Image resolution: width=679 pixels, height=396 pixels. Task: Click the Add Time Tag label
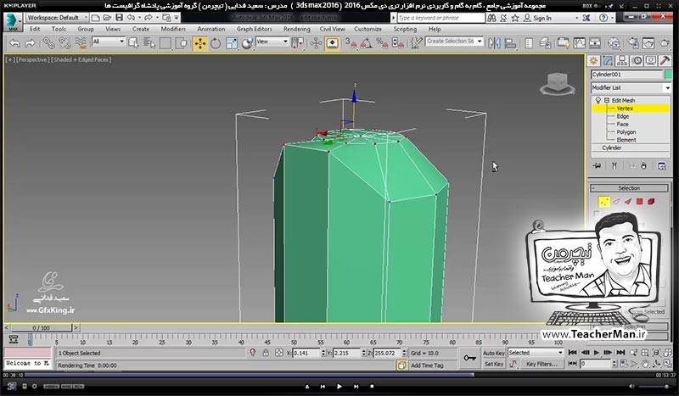[427, 365]
